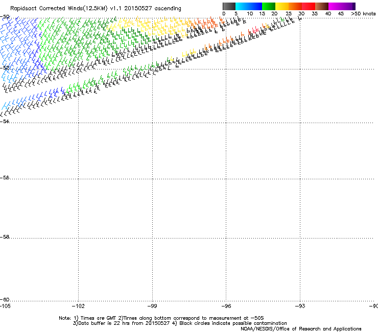Click the legend tick label '25'
Screen dimensions: 378x332
tap(289, 14)
